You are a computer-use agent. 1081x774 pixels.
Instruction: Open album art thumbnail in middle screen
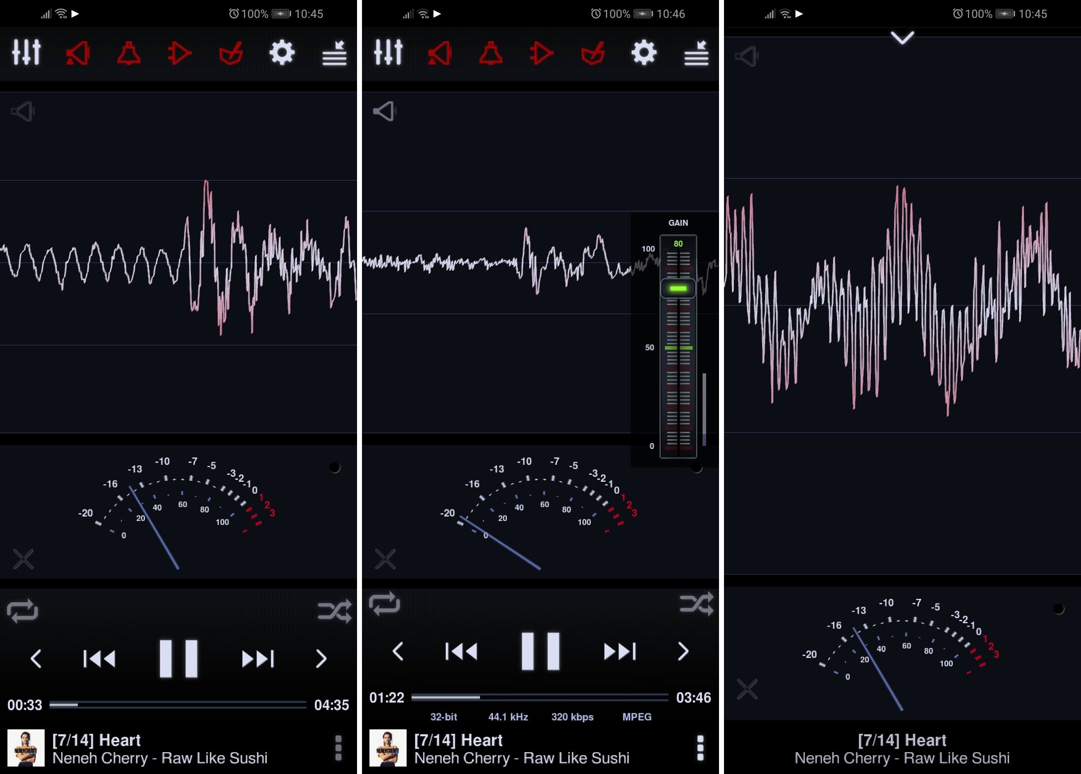tap(388, 748)
